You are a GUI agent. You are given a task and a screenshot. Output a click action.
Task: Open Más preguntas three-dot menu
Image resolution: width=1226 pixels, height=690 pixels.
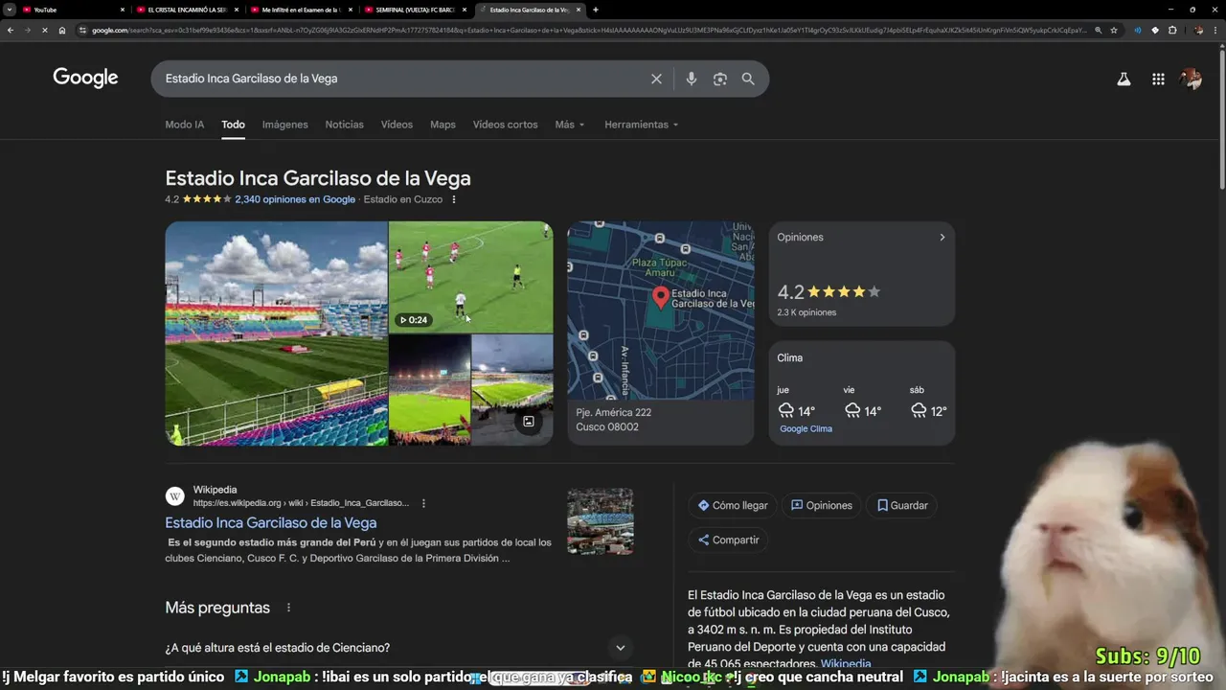288,608
